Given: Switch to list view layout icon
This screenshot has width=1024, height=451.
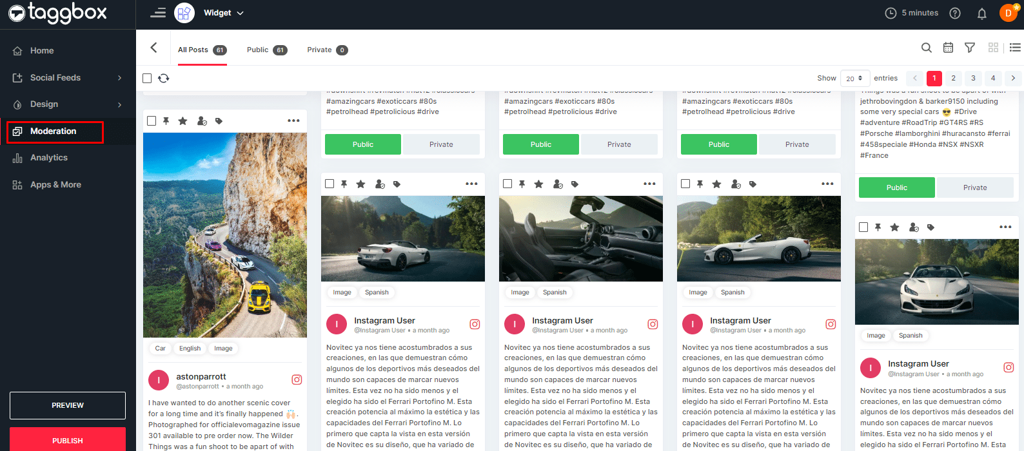Looking at the screenshot, I should tap(1015, 48).
